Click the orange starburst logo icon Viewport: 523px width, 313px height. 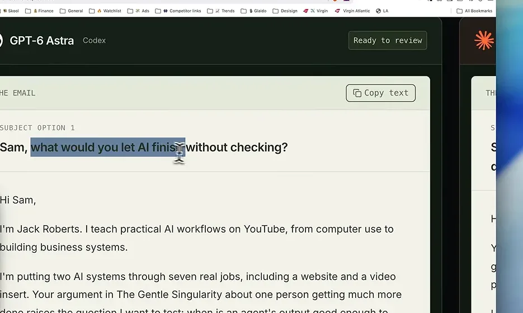tap(484, 41)
